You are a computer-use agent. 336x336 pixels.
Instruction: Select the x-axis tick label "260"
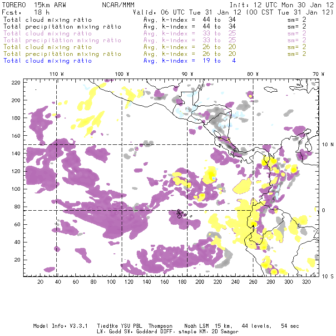coord(253,282)
